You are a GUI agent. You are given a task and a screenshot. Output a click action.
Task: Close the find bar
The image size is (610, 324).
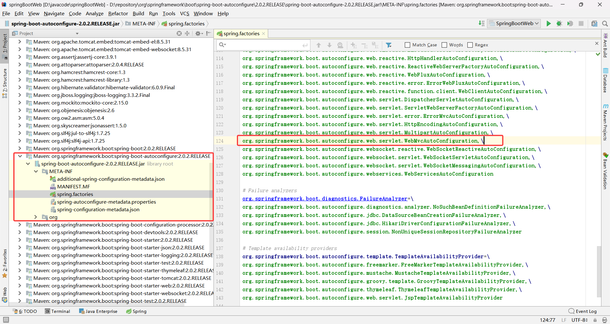[597, 43]
